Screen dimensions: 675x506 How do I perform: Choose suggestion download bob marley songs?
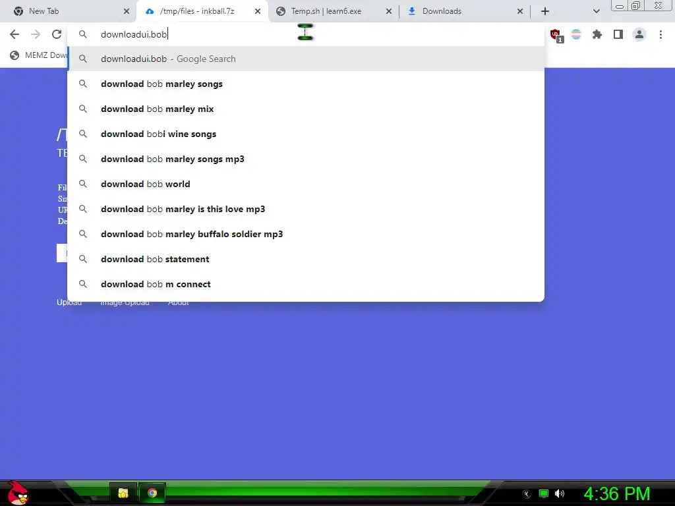(306, 84)
